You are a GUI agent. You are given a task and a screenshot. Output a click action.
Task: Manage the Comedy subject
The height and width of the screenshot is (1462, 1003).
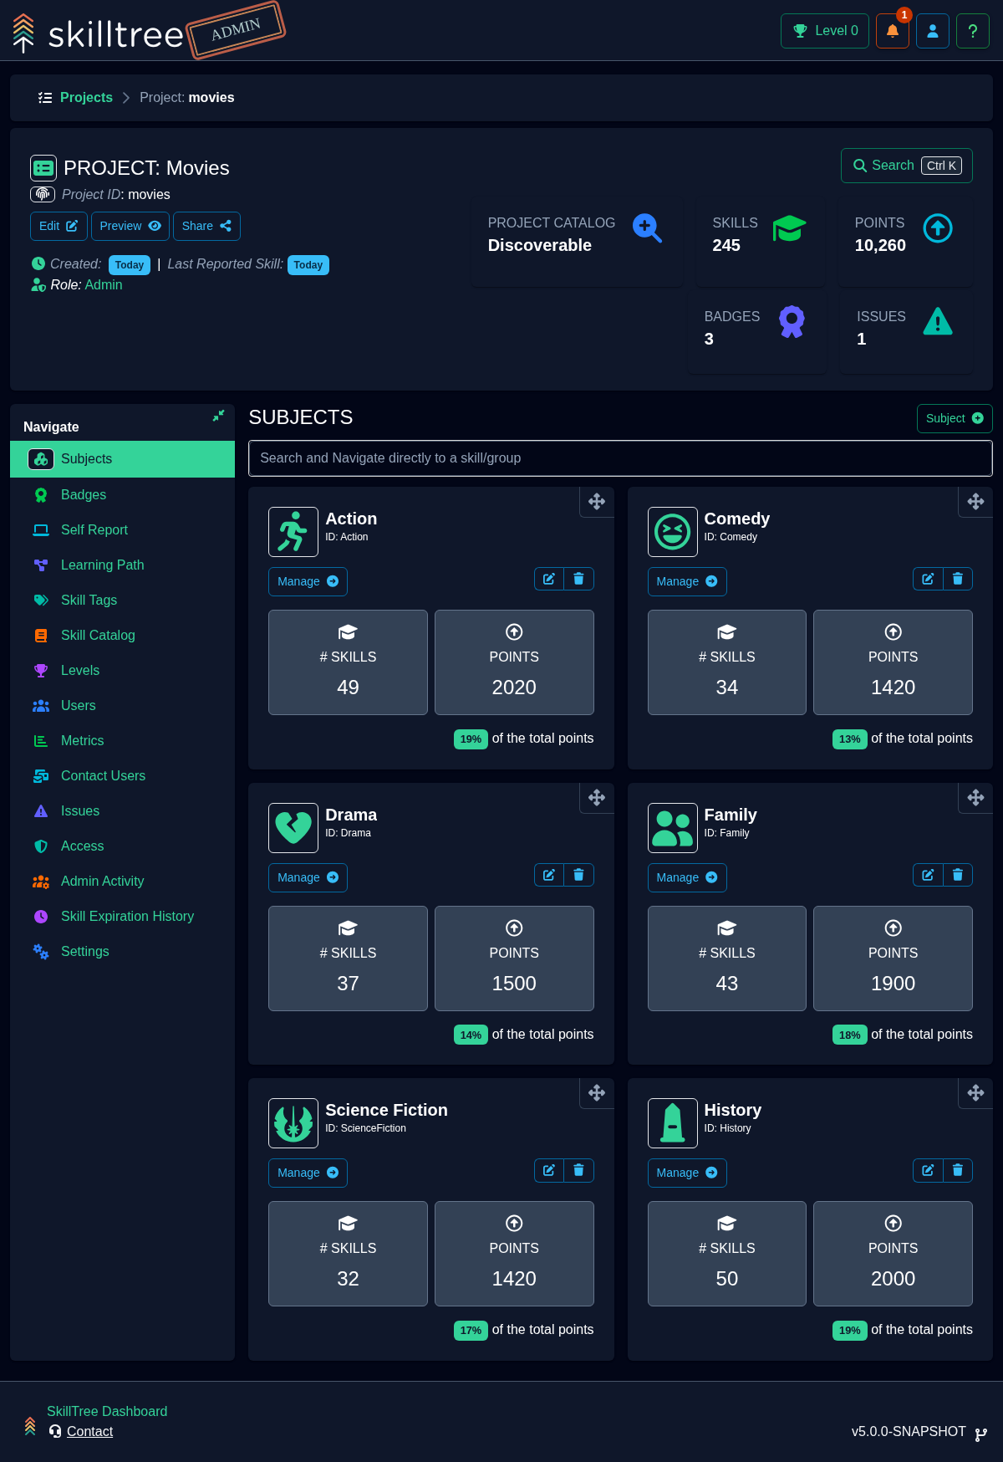687,581
